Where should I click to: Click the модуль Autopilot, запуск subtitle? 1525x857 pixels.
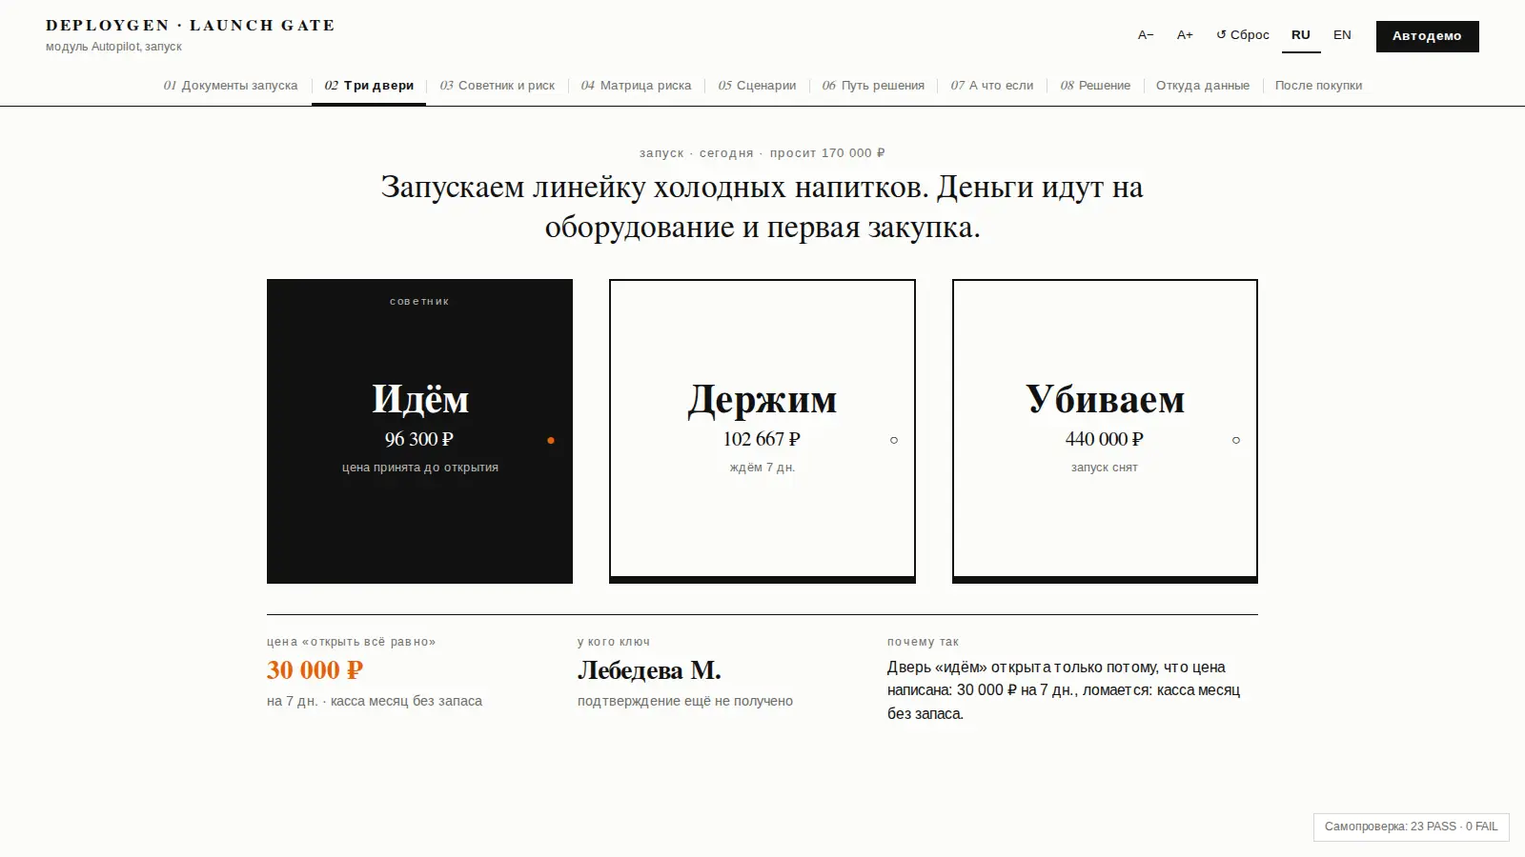(x=113, y=47)
